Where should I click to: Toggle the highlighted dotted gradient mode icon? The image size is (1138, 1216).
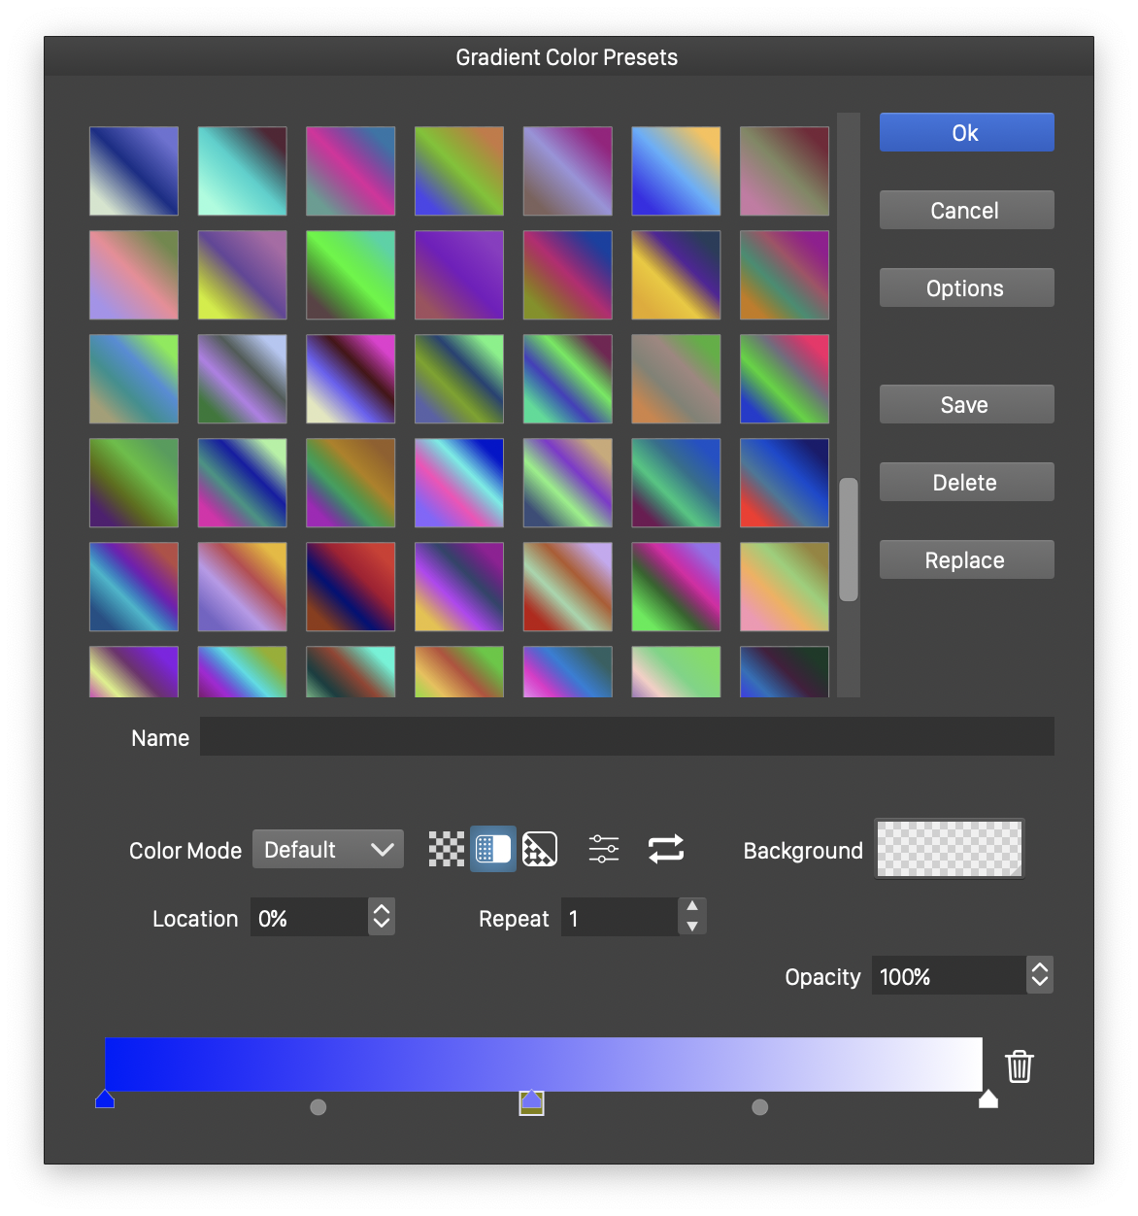[x=493, y=850]
